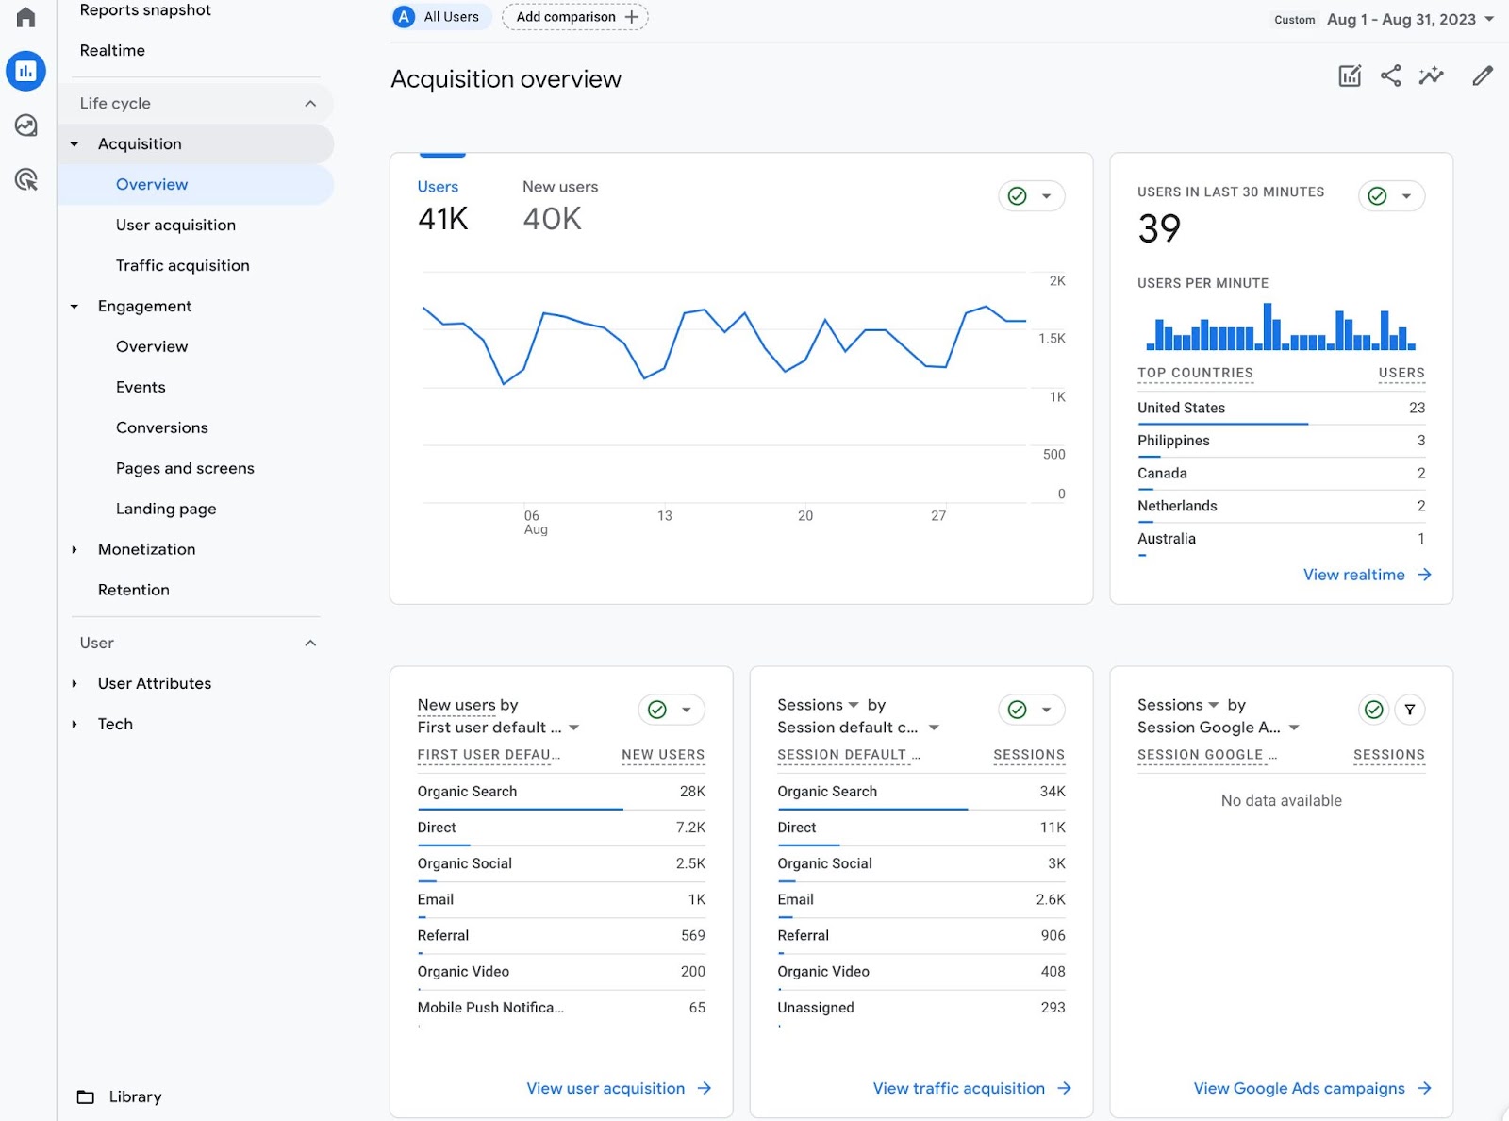The image size is (1509, 1121).
Task: Open the Explore icon in left rail
Action: (x=25, y=125)
